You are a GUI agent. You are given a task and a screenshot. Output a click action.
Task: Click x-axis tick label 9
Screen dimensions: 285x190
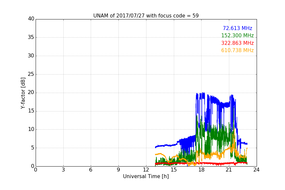(x=118, y=170)
